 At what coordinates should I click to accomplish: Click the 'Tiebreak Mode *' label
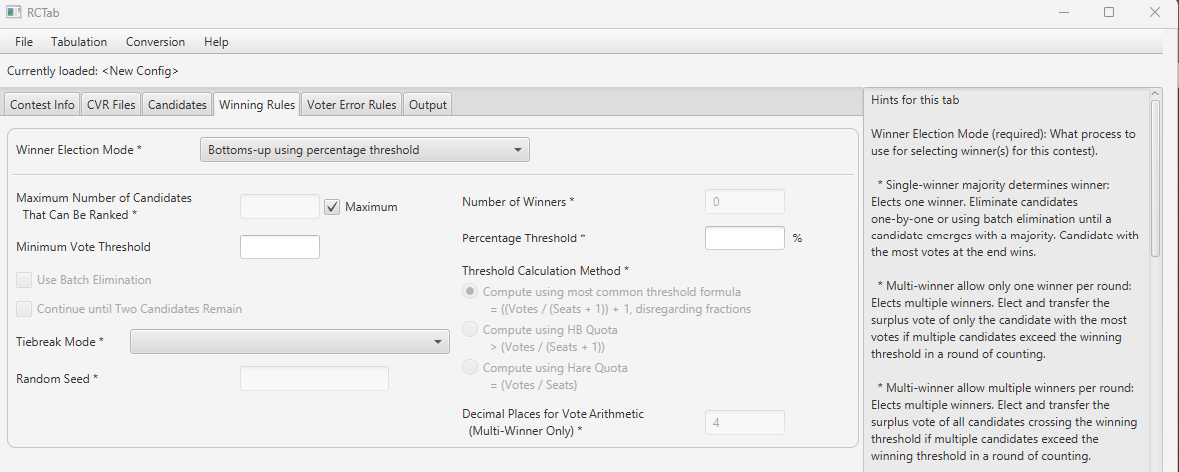pos(60,341)
